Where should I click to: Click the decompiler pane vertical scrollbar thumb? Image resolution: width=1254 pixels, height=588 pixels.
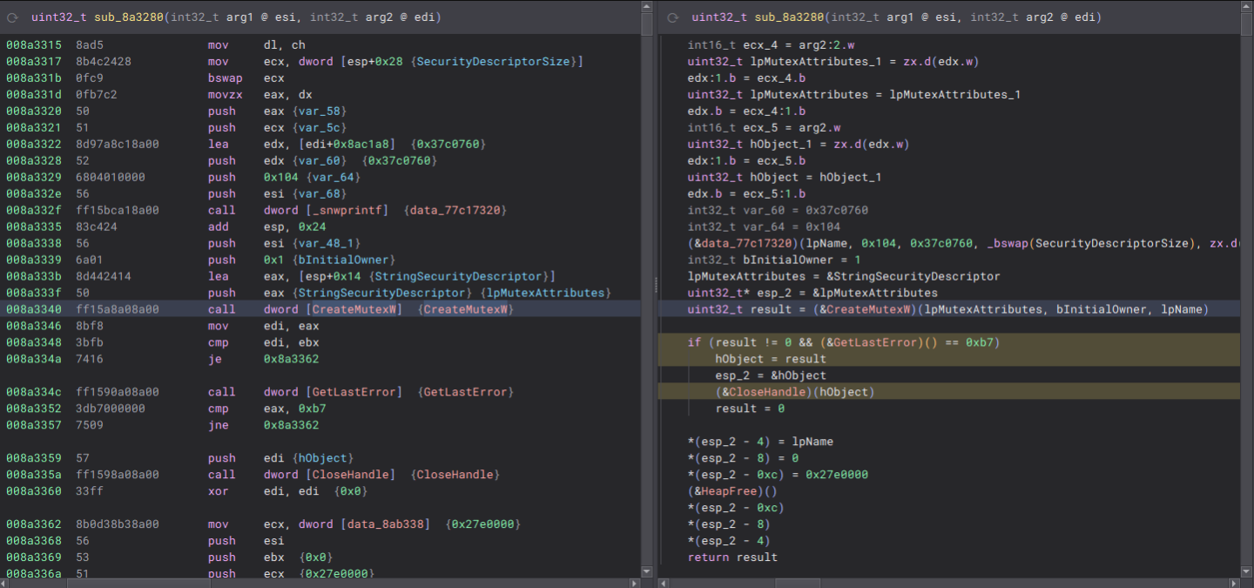click(x=1247, y=24)
